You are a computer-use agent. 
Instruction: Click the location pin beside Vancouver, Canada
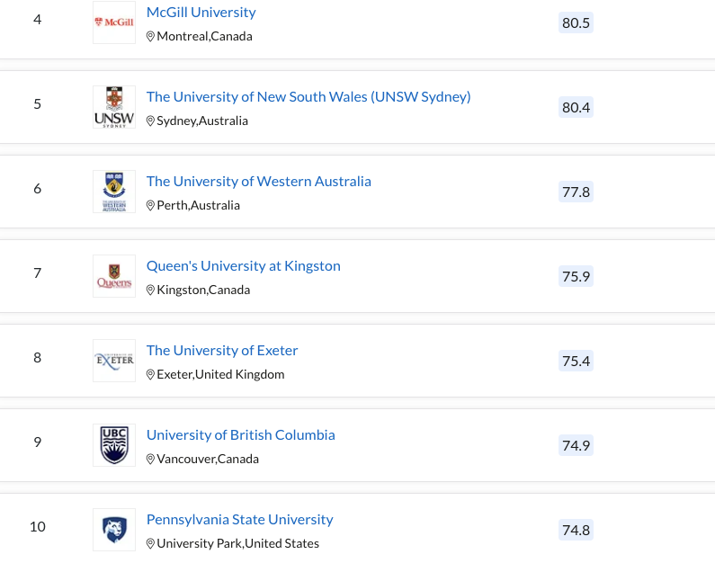pos(151,460)
